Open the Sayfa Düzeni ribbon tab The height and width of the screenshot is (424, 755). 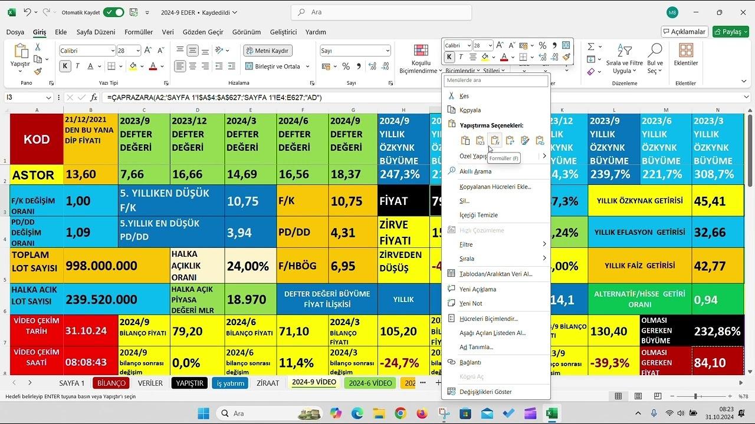click(x=96, y=32)
